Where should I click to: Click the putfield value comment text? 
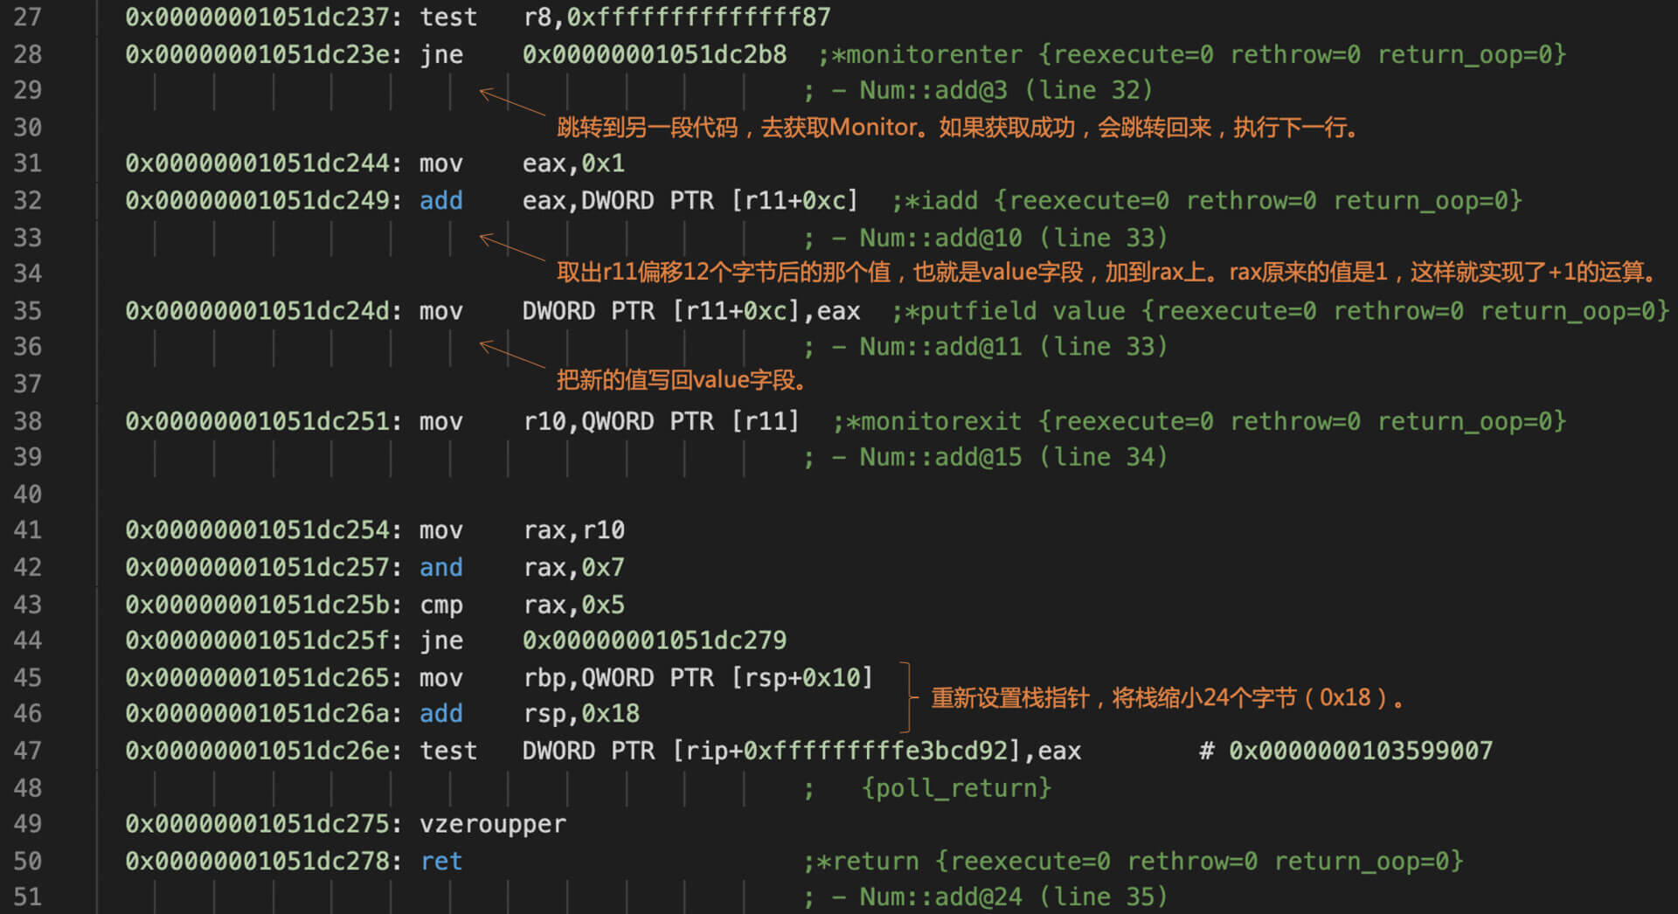[x=1280, y=311]
